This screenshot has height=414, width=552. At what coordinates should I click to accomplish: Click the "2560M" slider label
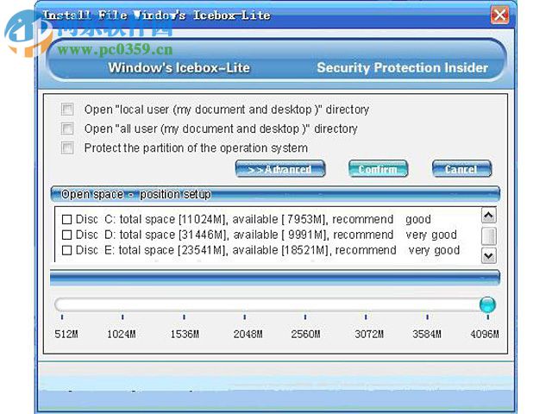click(305, 334)
